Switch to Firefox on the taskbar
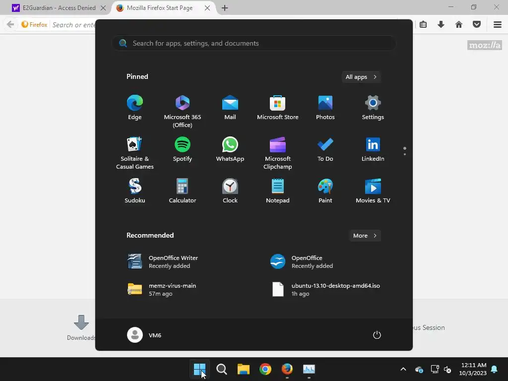 coord(287,369)
